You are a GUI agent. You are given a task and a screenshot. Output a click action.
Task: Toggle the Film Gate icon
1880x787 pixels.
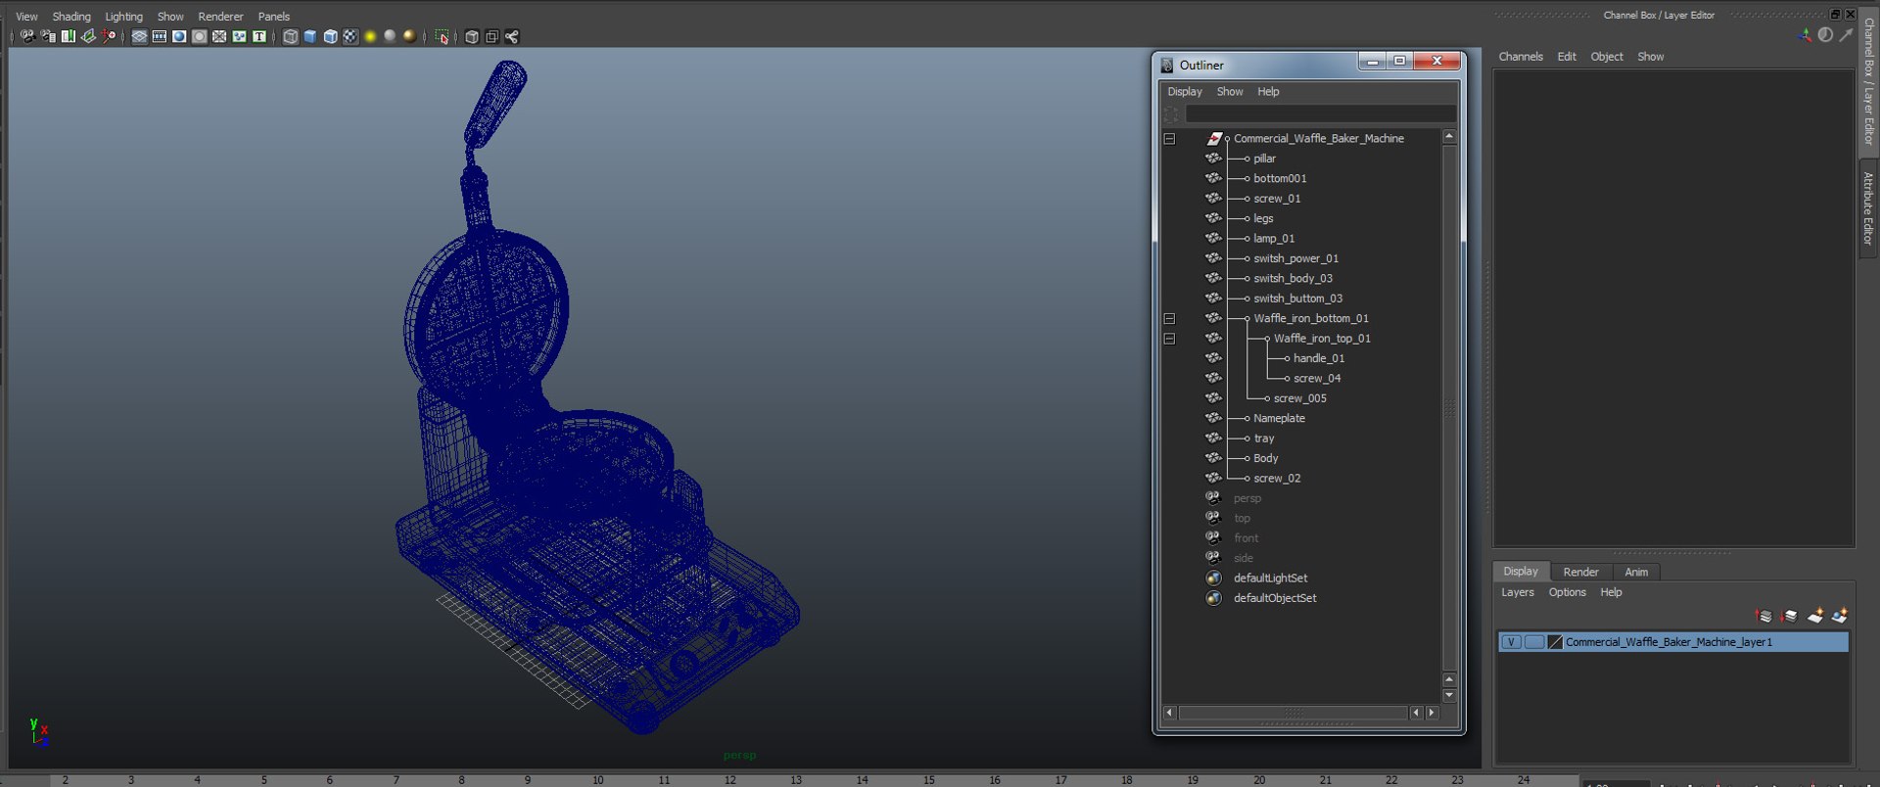[160, 36]
